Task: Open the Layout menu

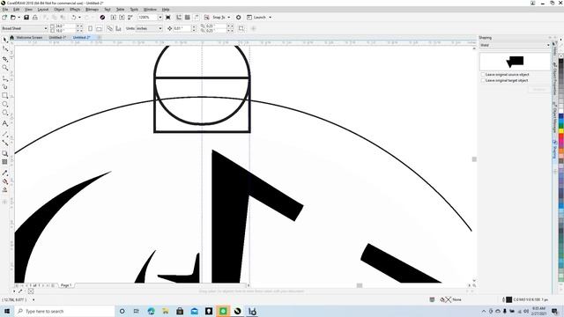Action: 43,10
